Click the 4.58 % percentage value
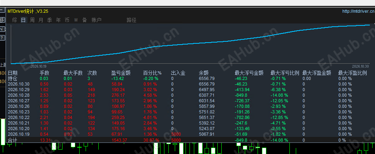The width and height of the screenshot is (375, 154). click(150, 95)
